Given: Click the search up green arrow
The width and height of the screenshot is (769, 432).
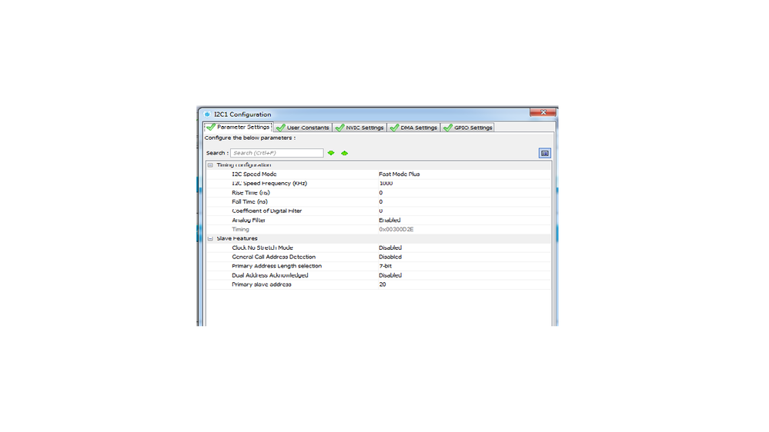Looking at the screenshot, I should [x=344, y=153].
